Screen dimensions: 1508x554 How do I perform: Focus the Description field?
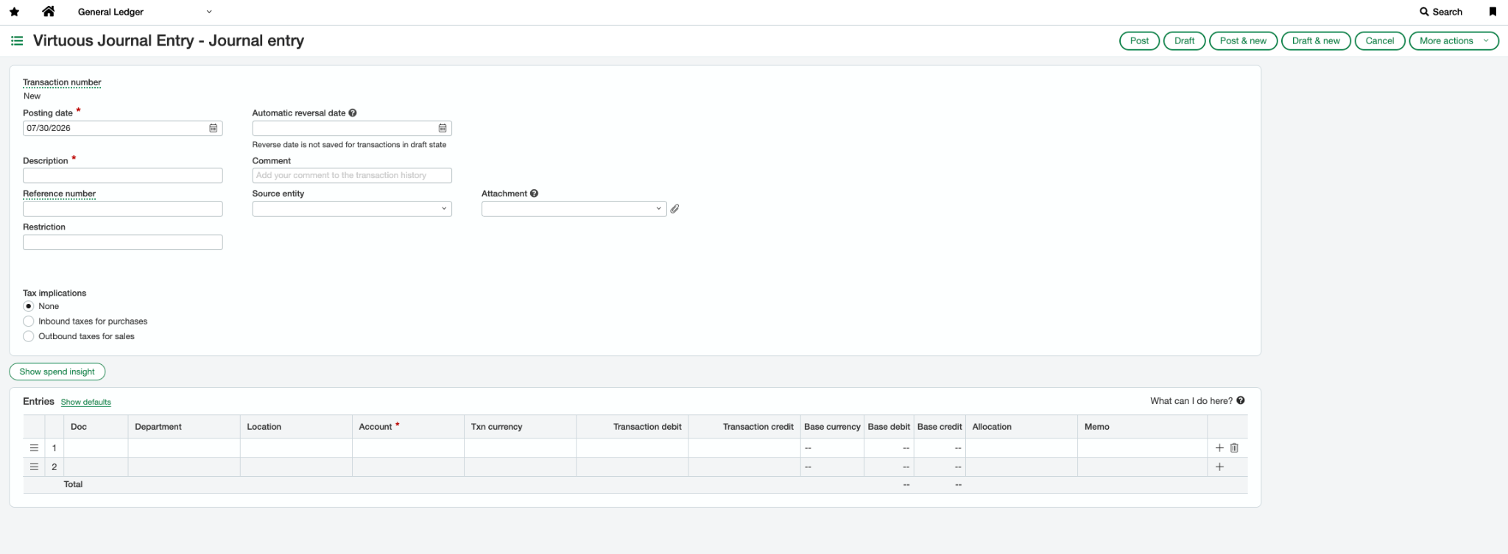(122, 175)
